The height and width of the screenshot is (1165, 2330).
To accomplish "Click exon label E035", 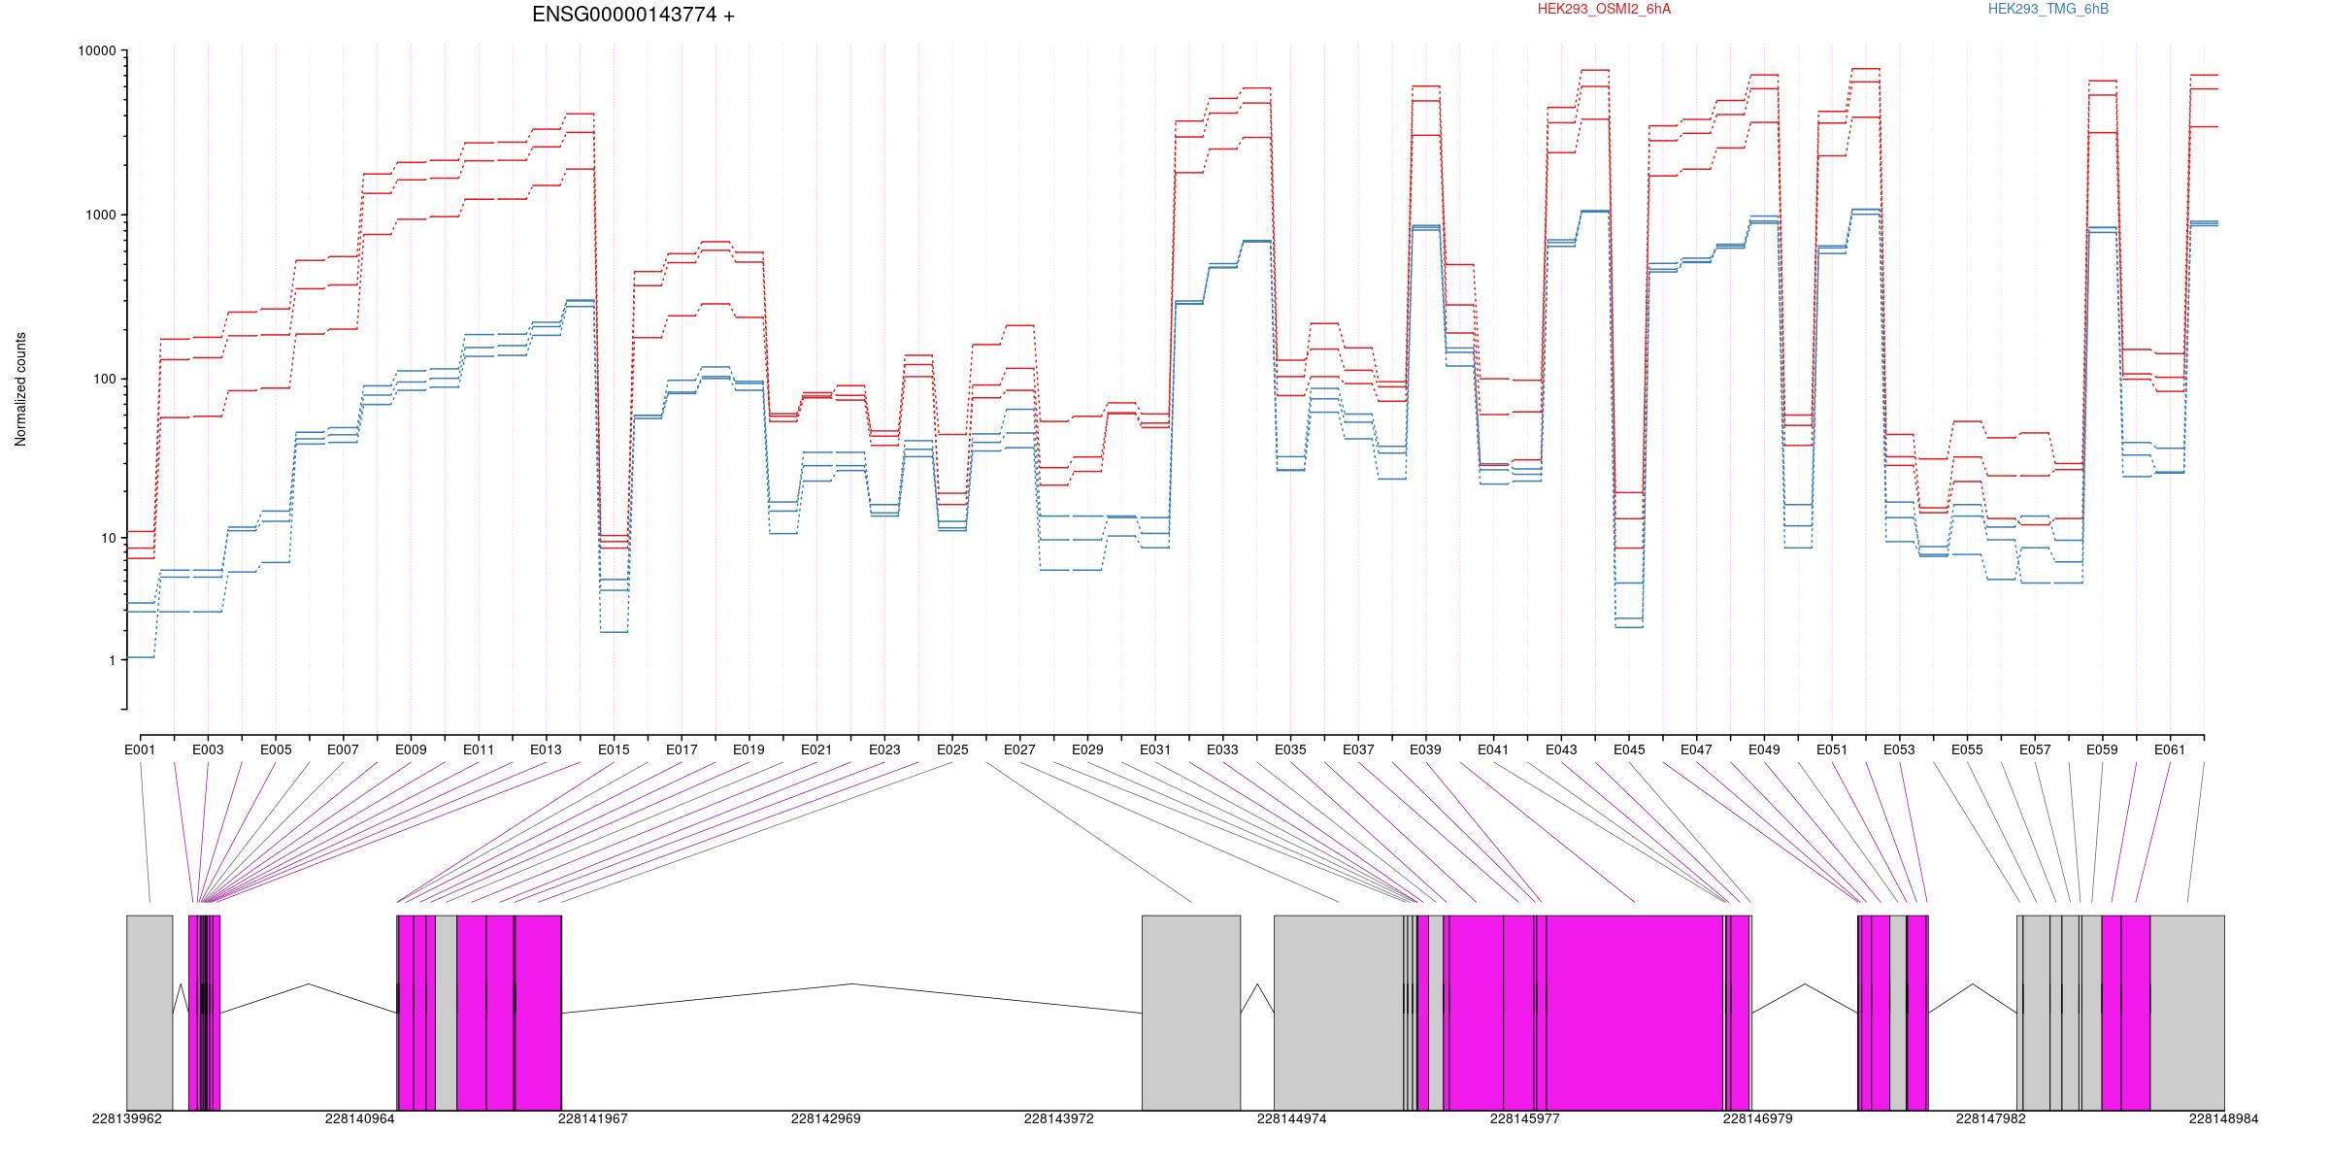I will pos(1290,749).
